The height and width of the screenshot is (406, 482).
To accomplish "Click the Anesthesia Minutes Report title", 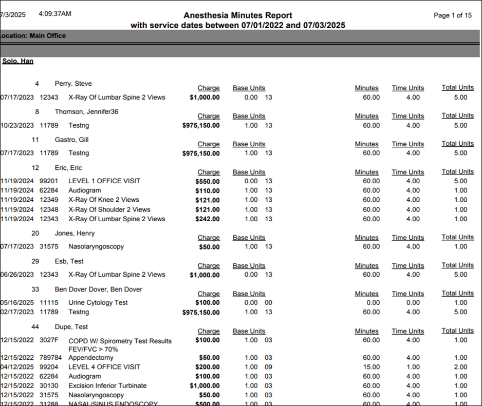I will pos(238,15).
